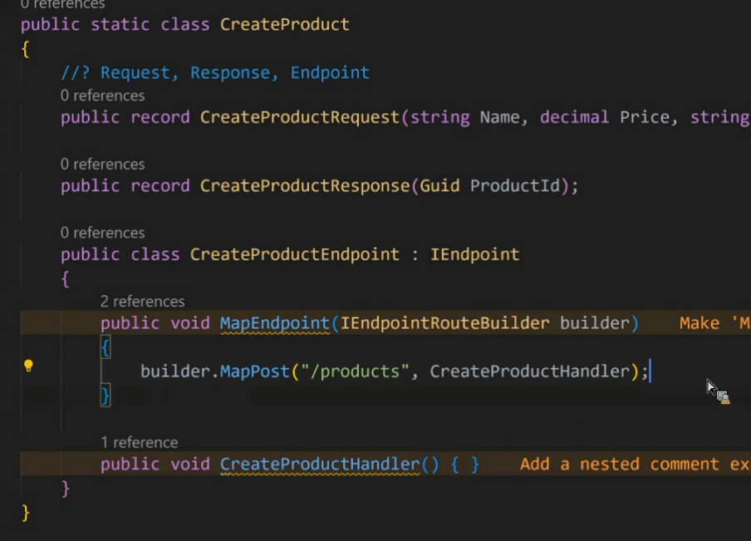
Task: Click the "/products" route string
Action: pyautogui.click(x=355, y=371)
